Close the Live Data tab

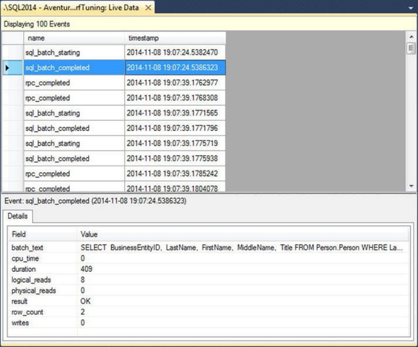[x=148, y=8]
